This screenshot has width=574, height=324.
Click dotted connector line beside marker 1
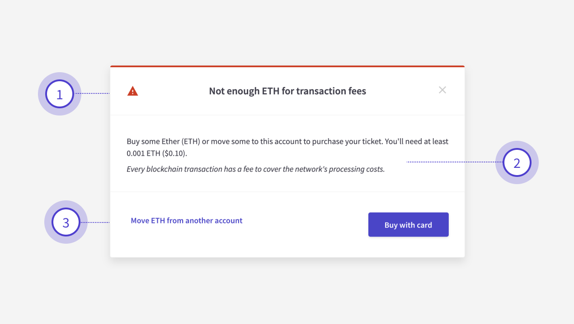pos(92,93)
